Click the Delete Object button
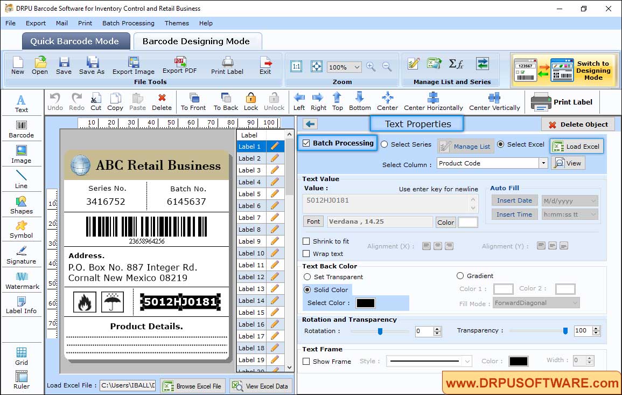 click(x=578, y=124)
